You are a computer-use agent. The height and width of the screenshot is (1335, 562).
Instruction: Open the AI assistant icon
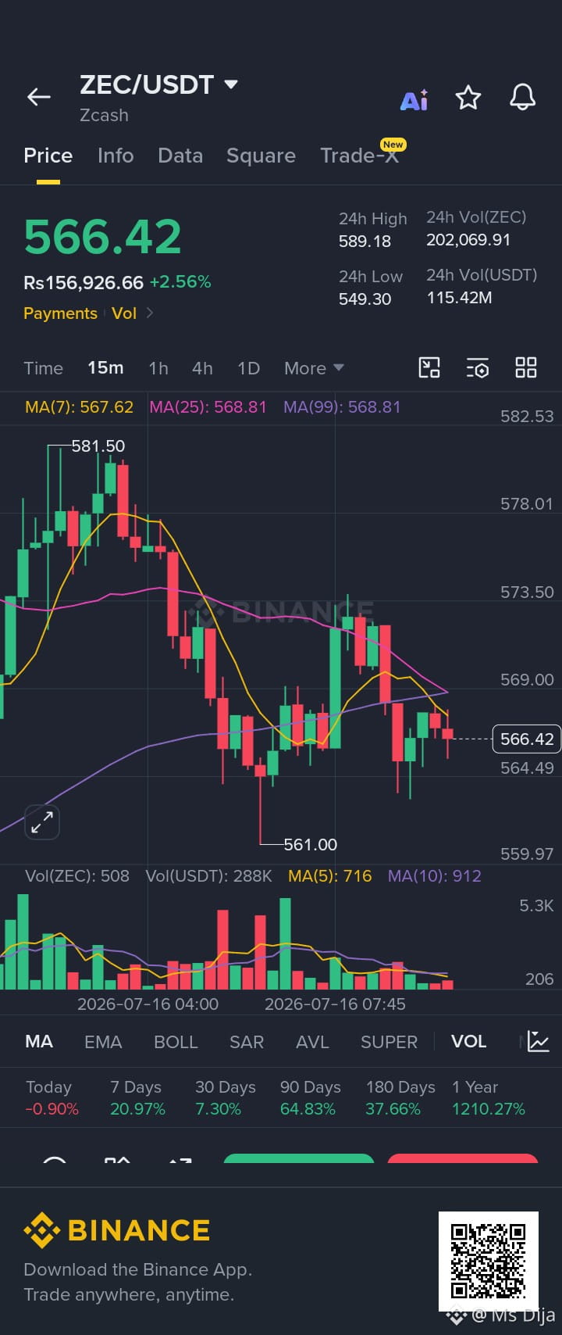pyautogui.click(x=414, y=99)
